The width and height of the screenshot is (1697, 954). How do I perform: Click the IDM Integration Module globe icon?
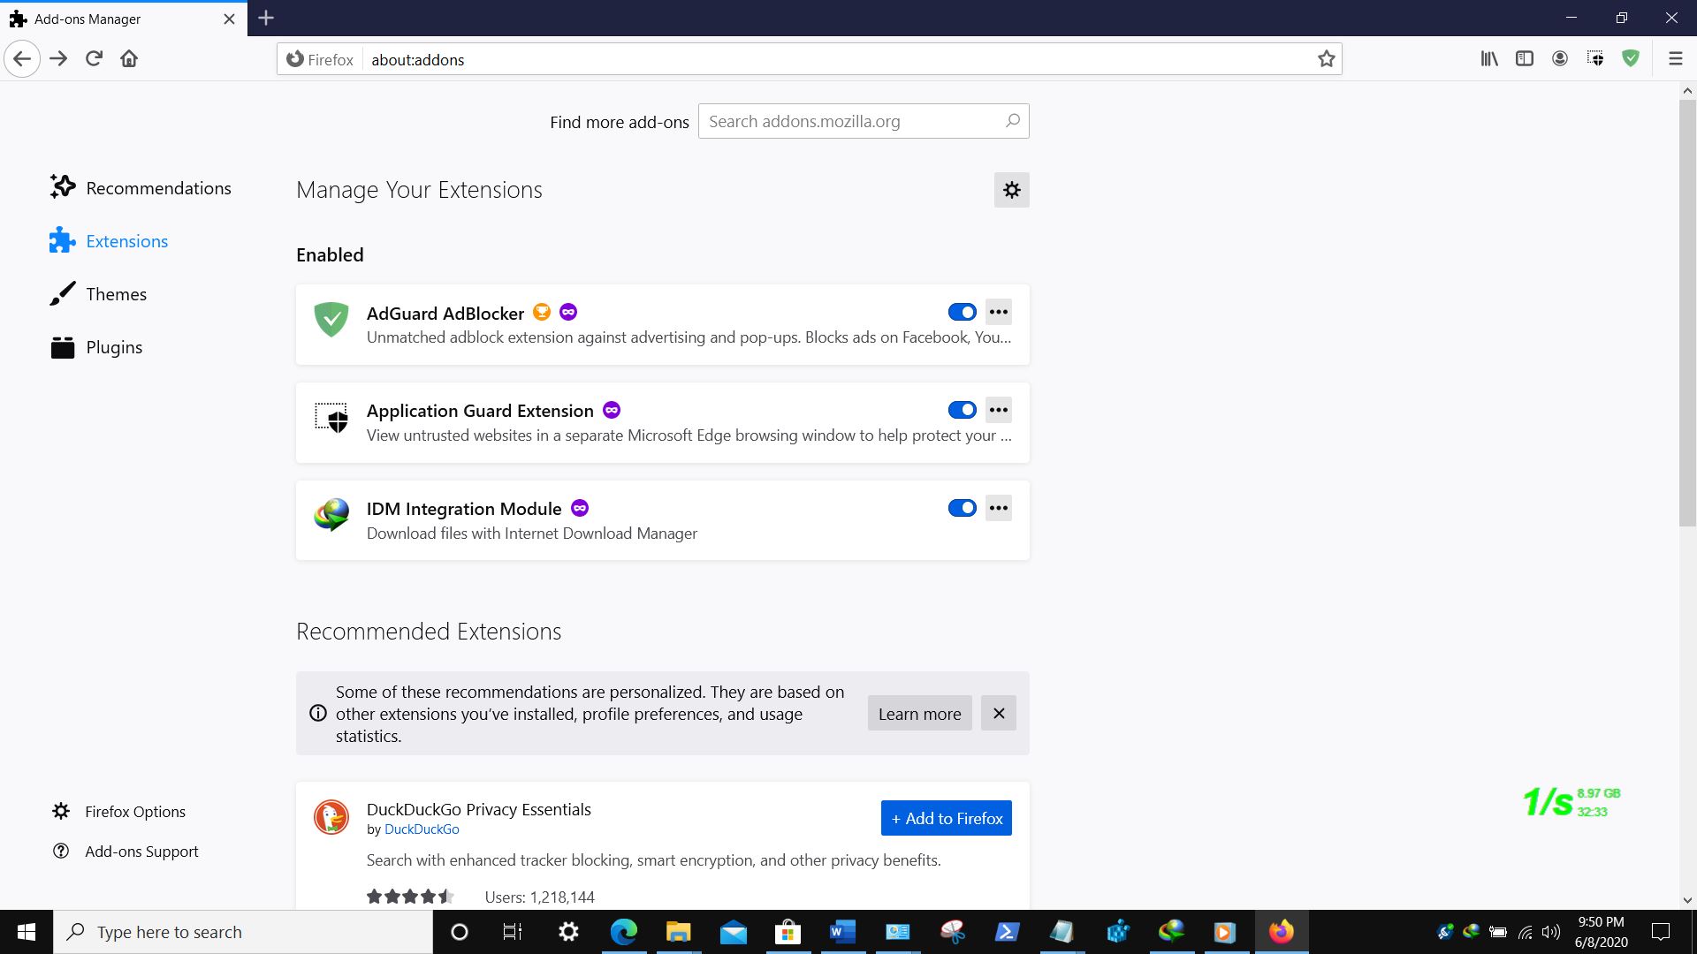click(x=331, y=515)
